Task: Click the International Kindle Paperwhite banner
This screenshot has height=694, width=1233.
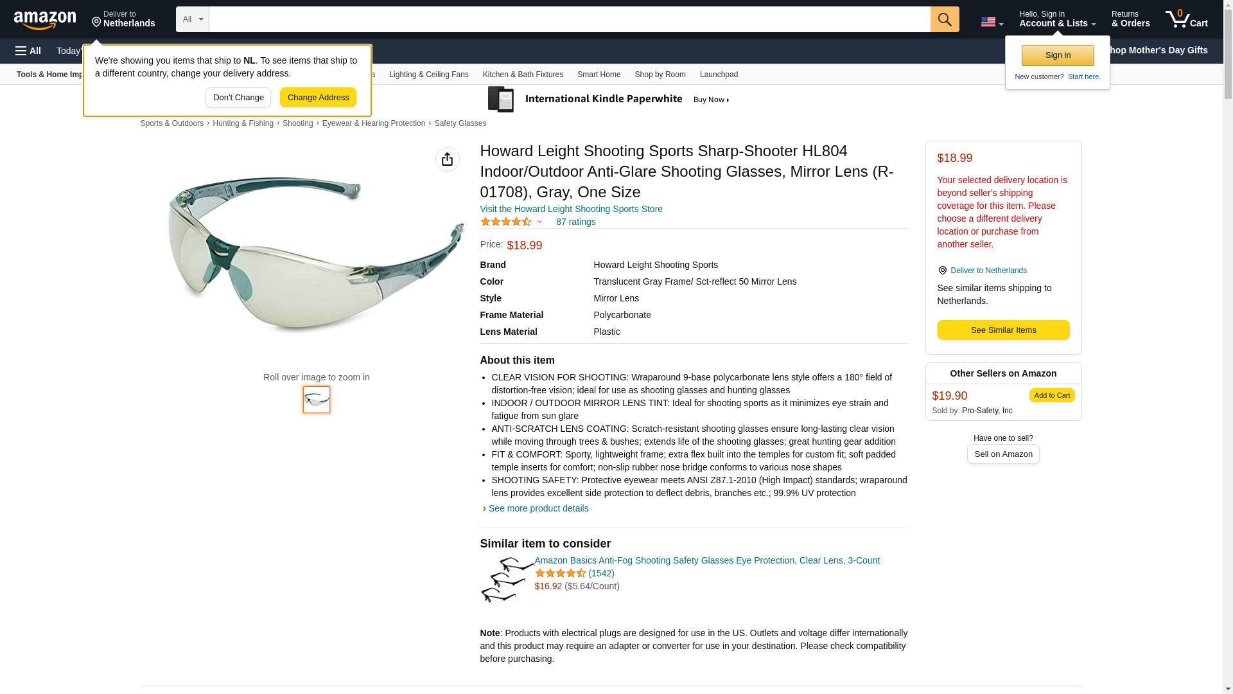Action: [608, 100]
